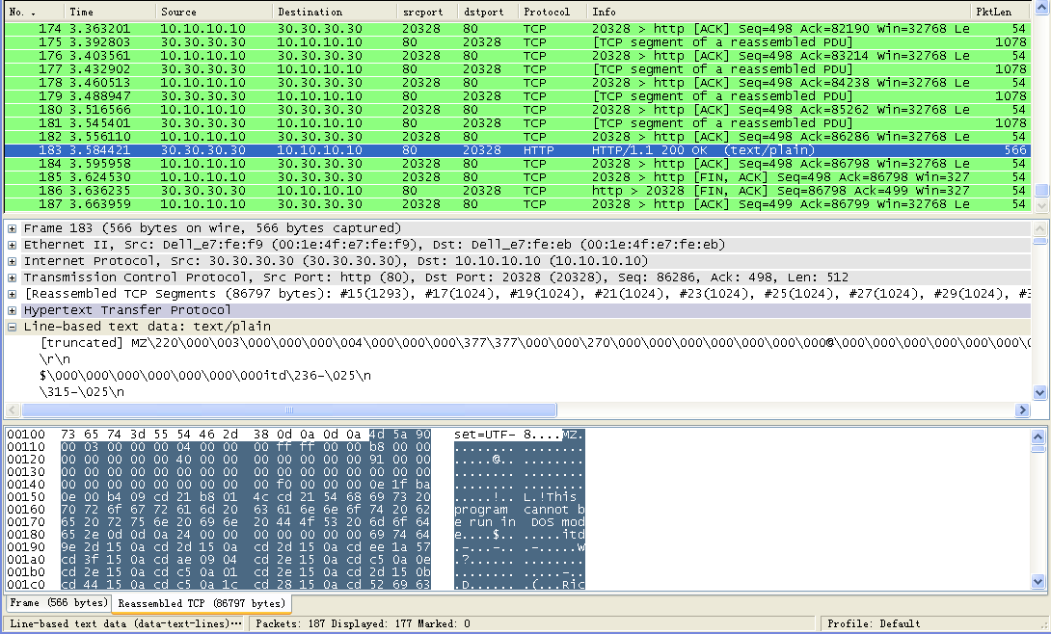Viewport: 1051px width, 634px height.
Task: Expand the Ethernet II details
Action: (x=13, y=245)
